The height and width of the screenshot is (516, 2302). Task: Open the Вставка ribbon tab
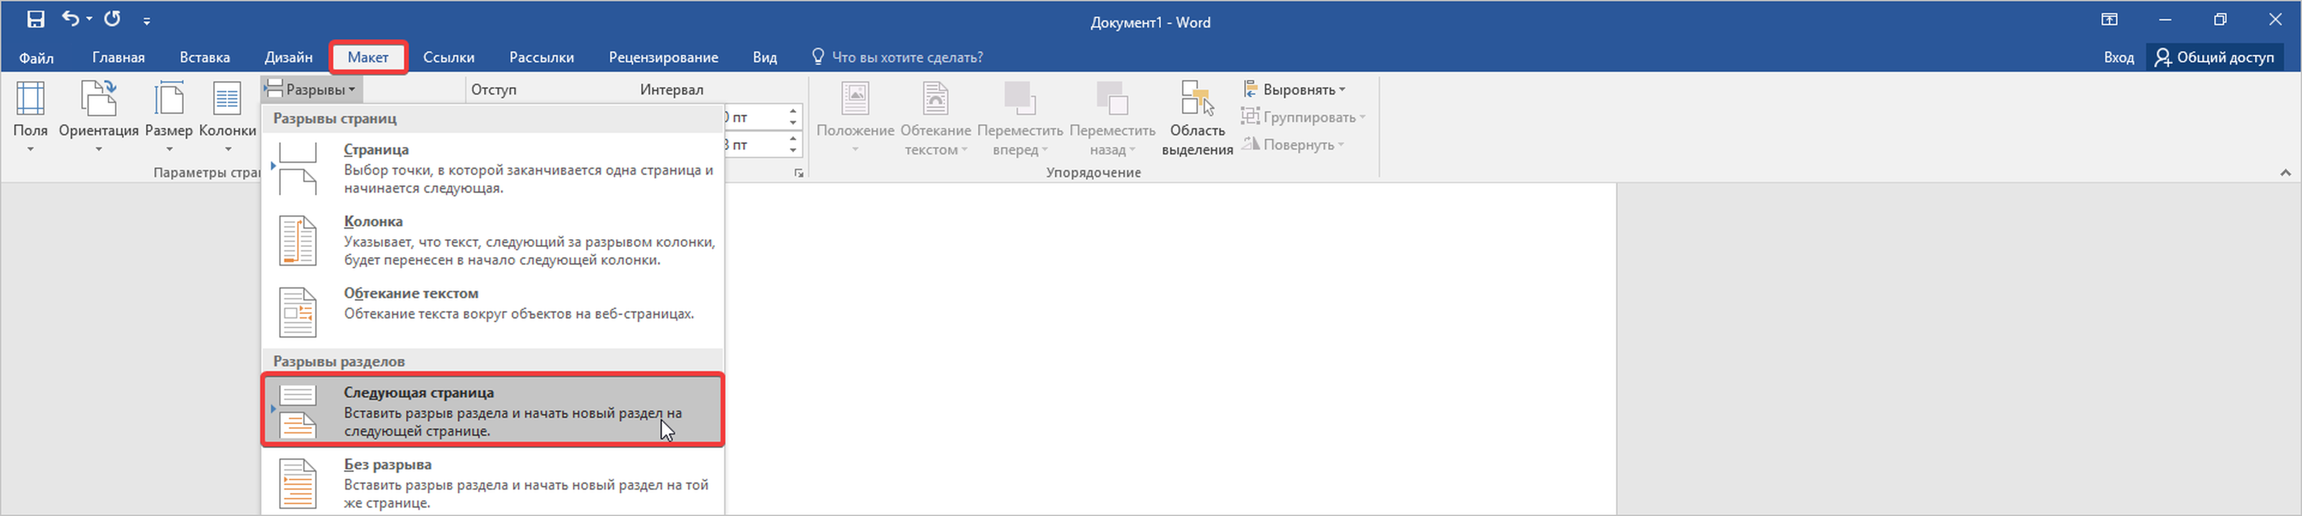tap(205, 57)
